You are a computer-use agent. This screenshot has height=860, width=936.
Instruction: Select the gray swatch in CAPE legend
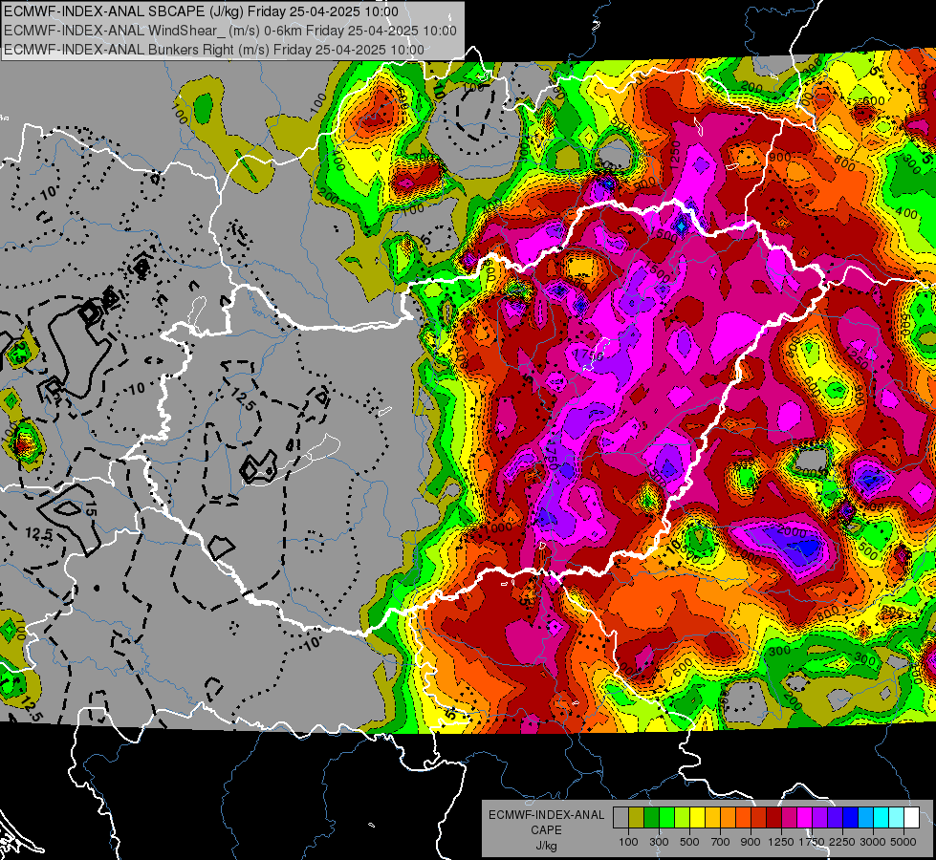[620, 817]
